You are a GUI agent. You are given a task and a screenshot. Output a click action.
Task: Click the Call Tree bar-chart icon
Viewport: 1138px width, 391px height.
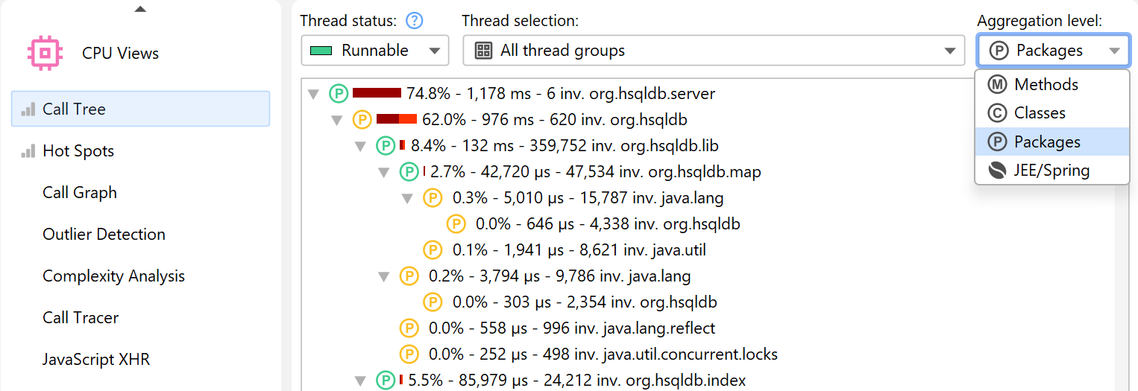pyautogui.click(x=28, y=109)
